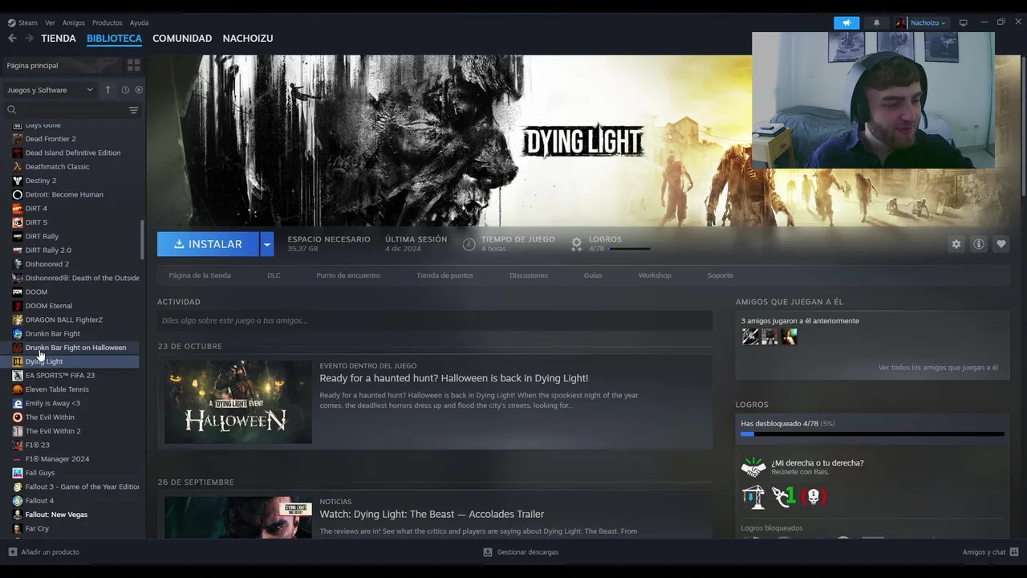This screenshot has height=578, width=1027.
Task: Open Página de la tienda link
Action: [x=200, y=275]
